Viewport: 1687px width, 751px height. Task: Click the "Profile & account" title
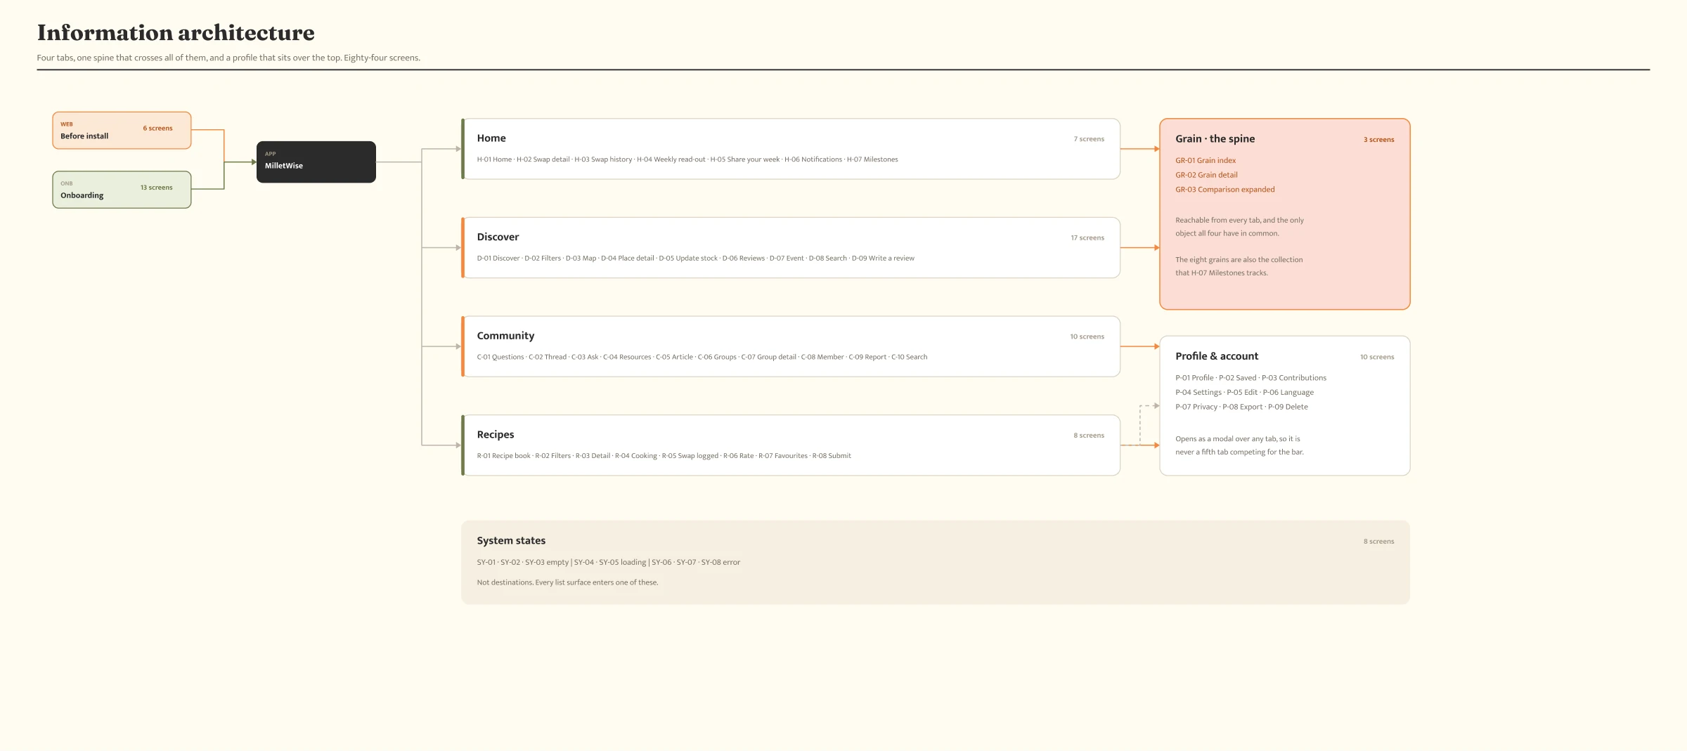[x=1217, y=356]
